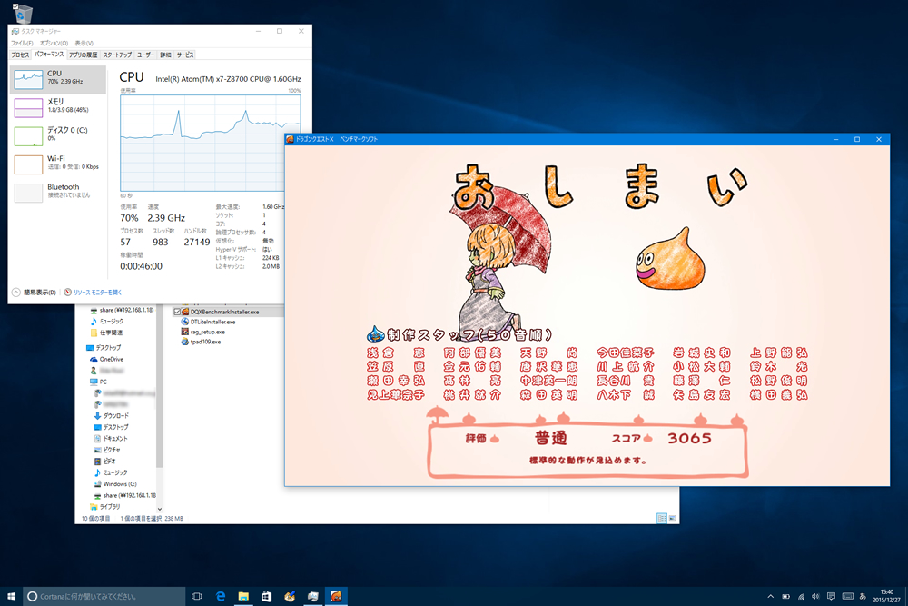908x606 pixels.
Task: Click navigation pane scroll-down arrow
Action: coord(160,510)
